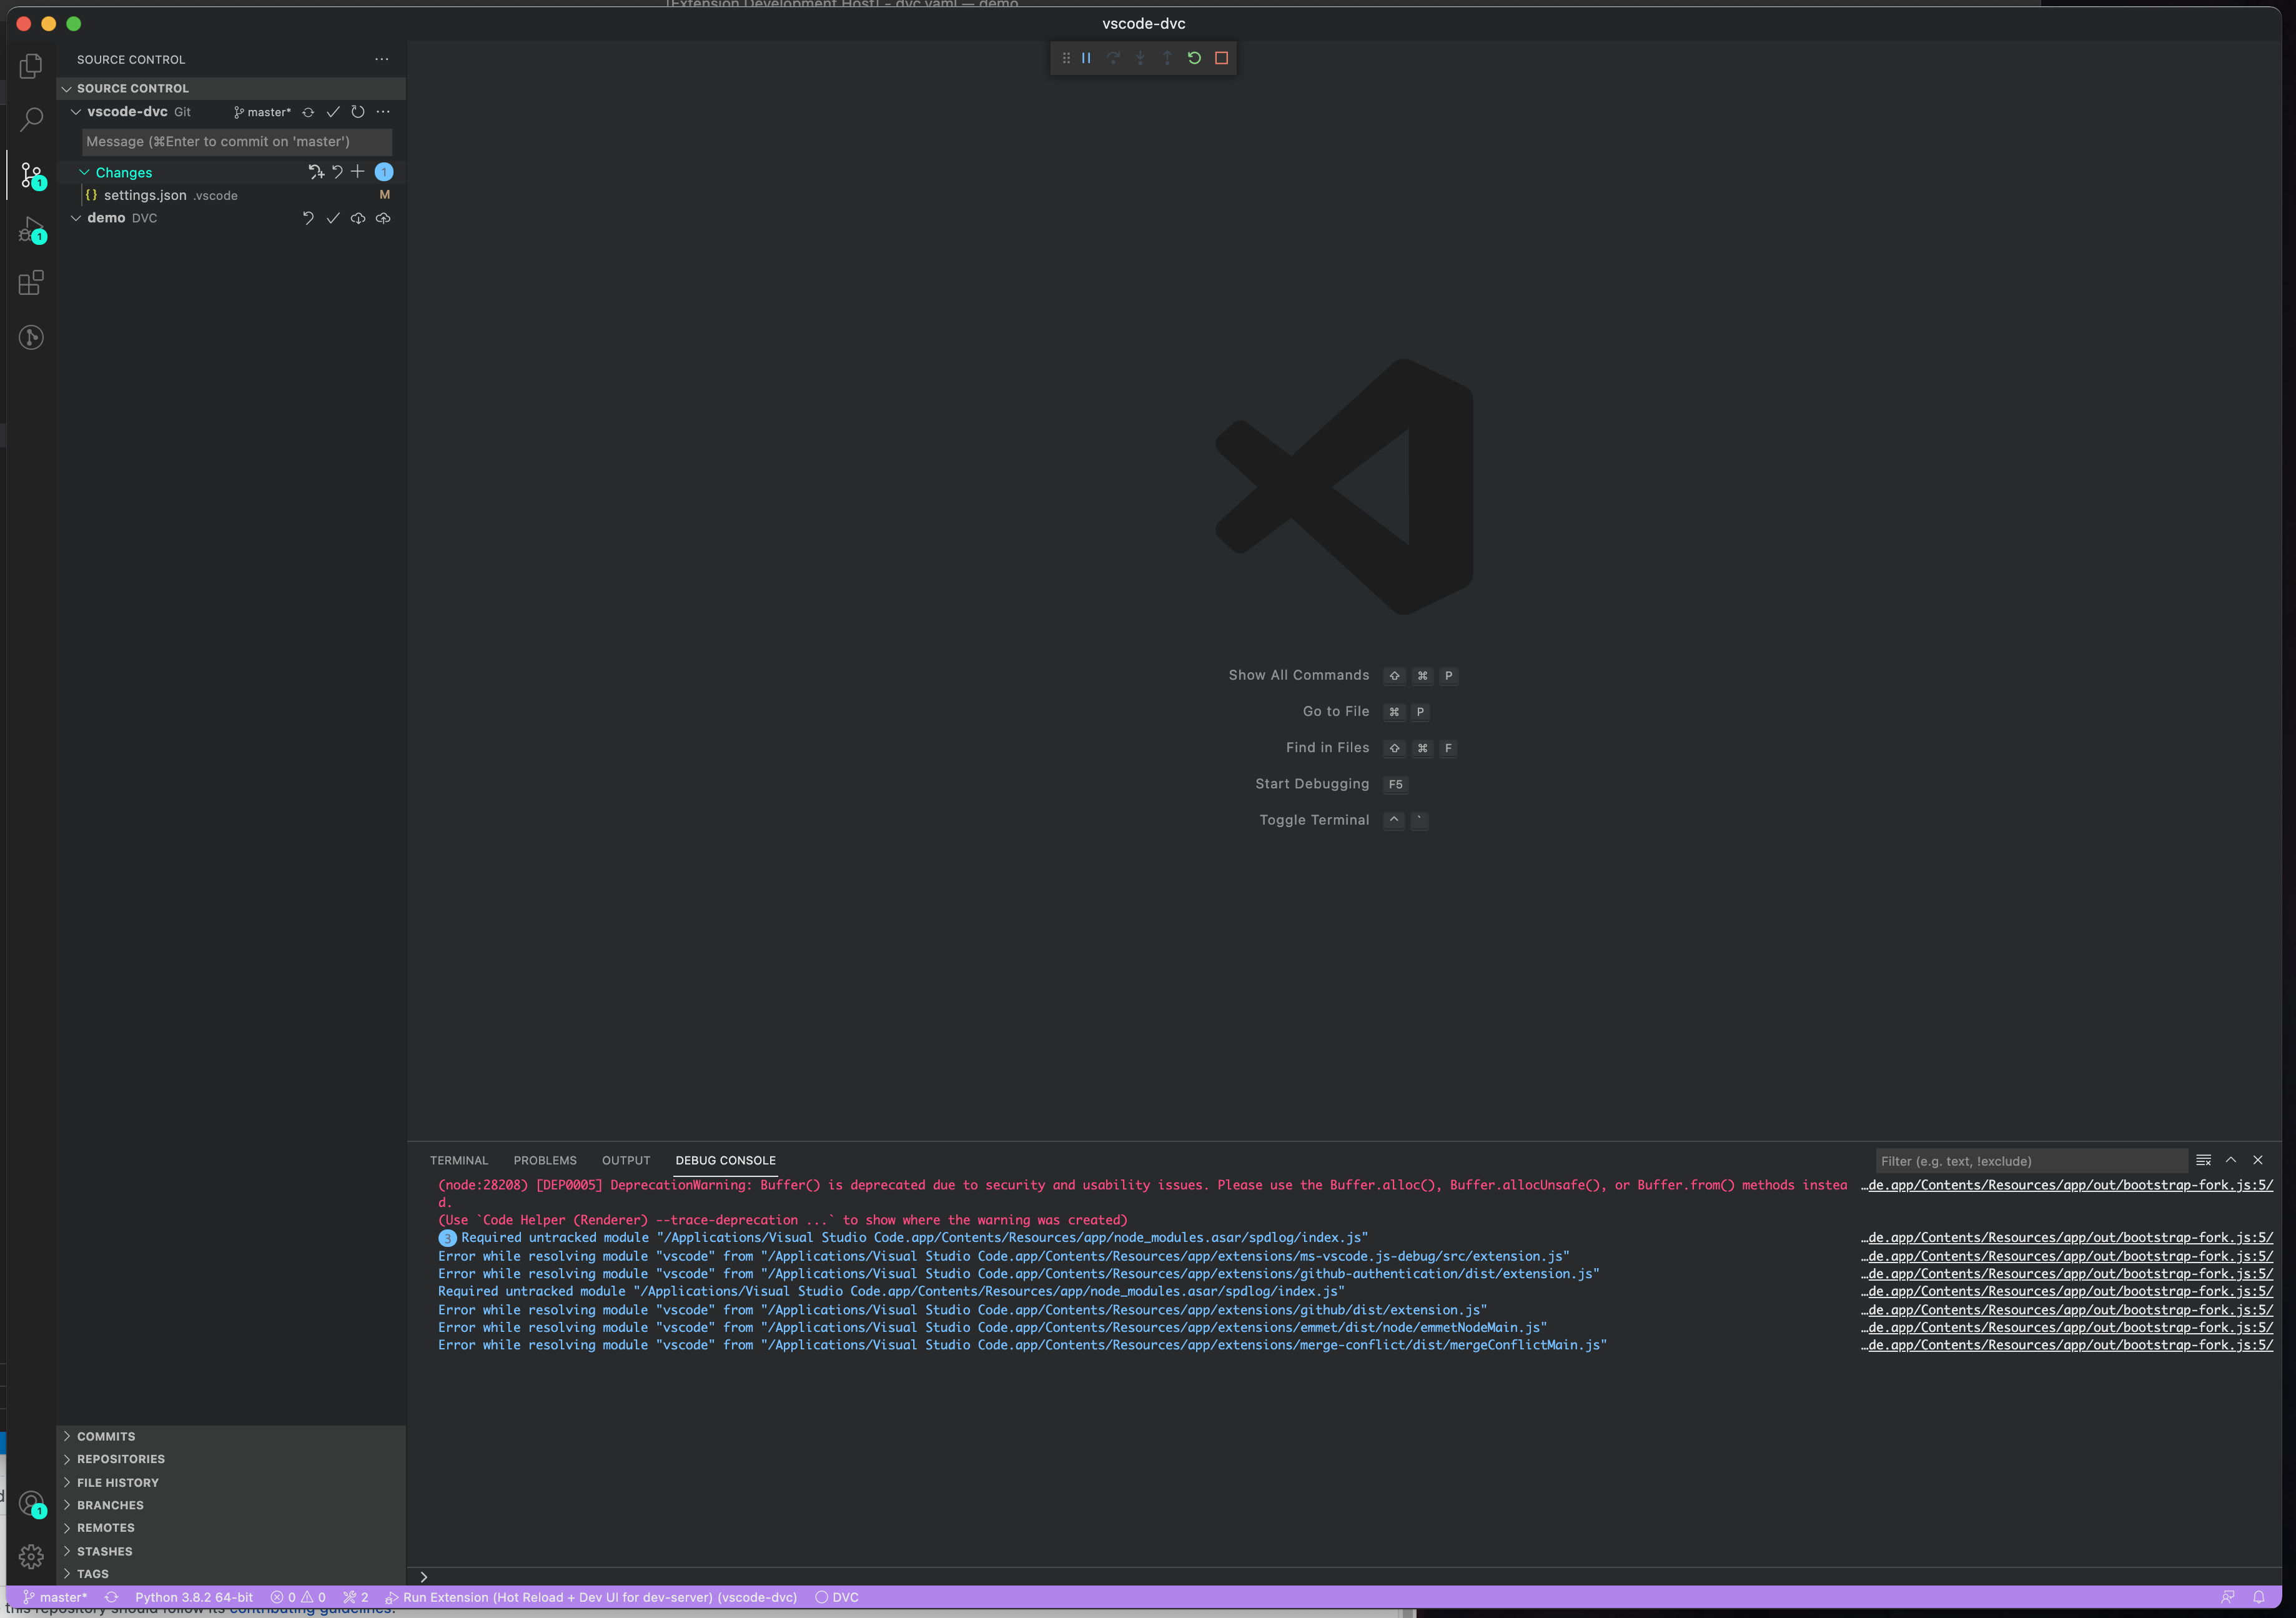The image size is (2296, 1618).
Task: Collapse the Changes section
Action: point(85,172)
